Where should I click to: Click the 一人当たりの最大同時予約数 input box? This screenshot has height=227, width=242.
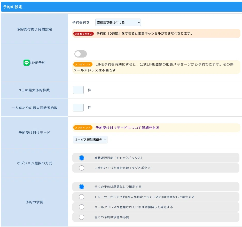78,108
